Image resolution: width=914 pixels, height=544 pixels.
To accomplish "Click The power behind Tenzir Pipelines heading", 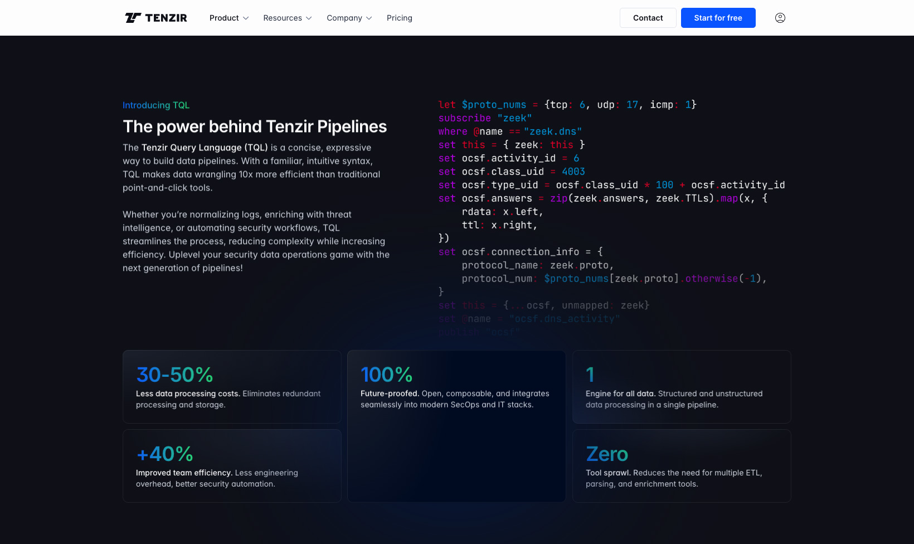I will click(x=255, y=127).
